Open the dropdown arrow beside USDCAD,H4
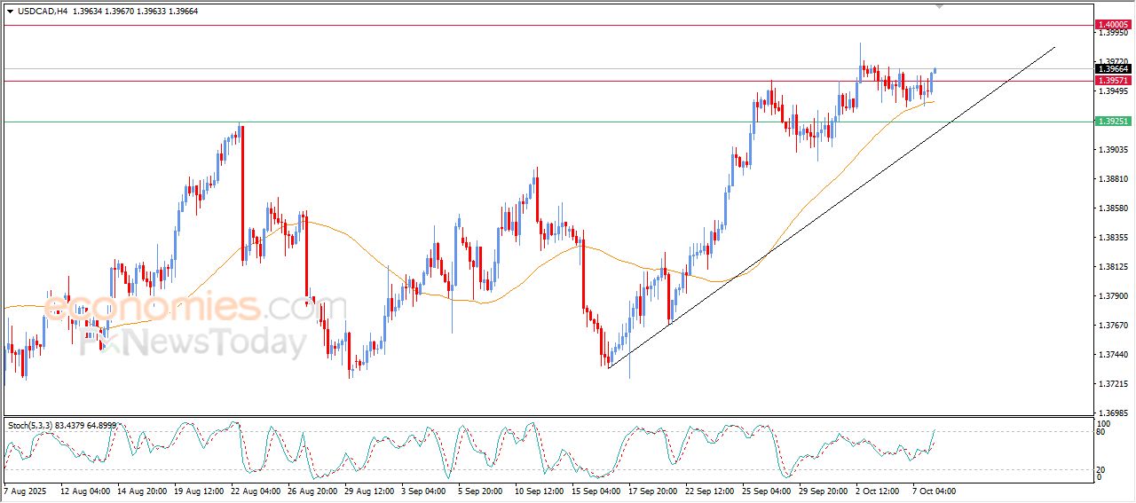Screen dimensions: 1136x503 pos(11,11)
